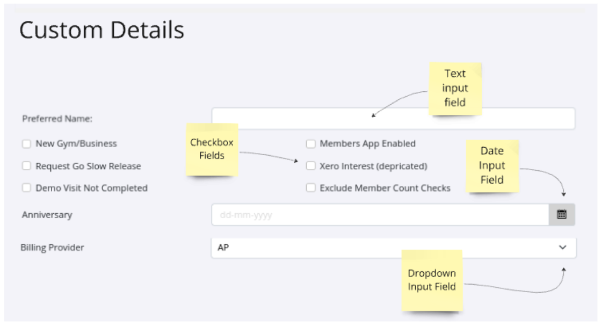
Task: Focus the Anniversary dd-mm-yyyy date field
Action: tap(379, 215)
